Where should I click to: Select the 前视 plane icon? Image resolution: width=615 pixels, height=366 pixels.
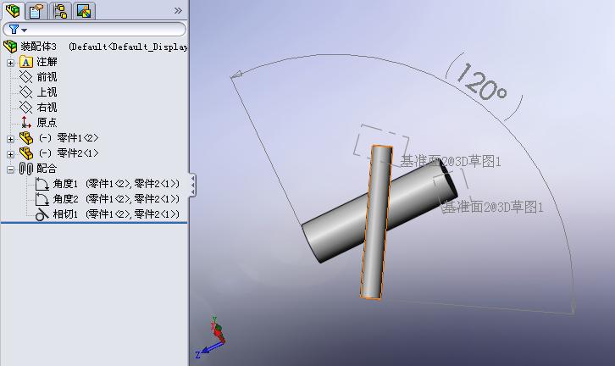(x=26, y=77)
